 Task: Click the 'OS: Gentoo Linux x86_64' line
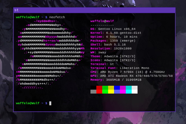(x=113, y=29)
